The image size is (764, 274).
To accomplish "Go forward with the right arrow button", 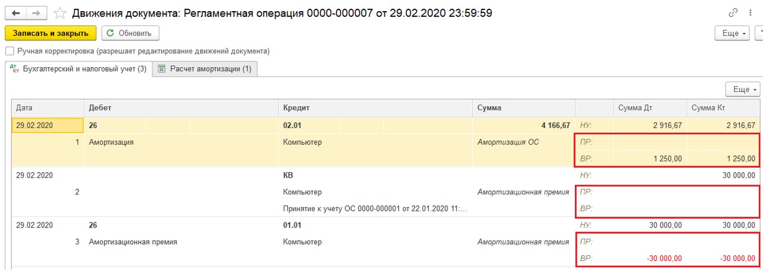I will pos(36,12).
